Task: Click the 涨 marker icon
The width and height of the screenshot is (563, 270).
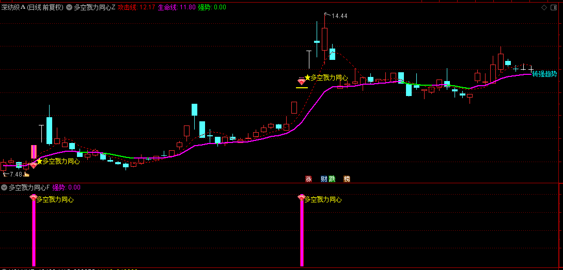Action: point(308,179)
